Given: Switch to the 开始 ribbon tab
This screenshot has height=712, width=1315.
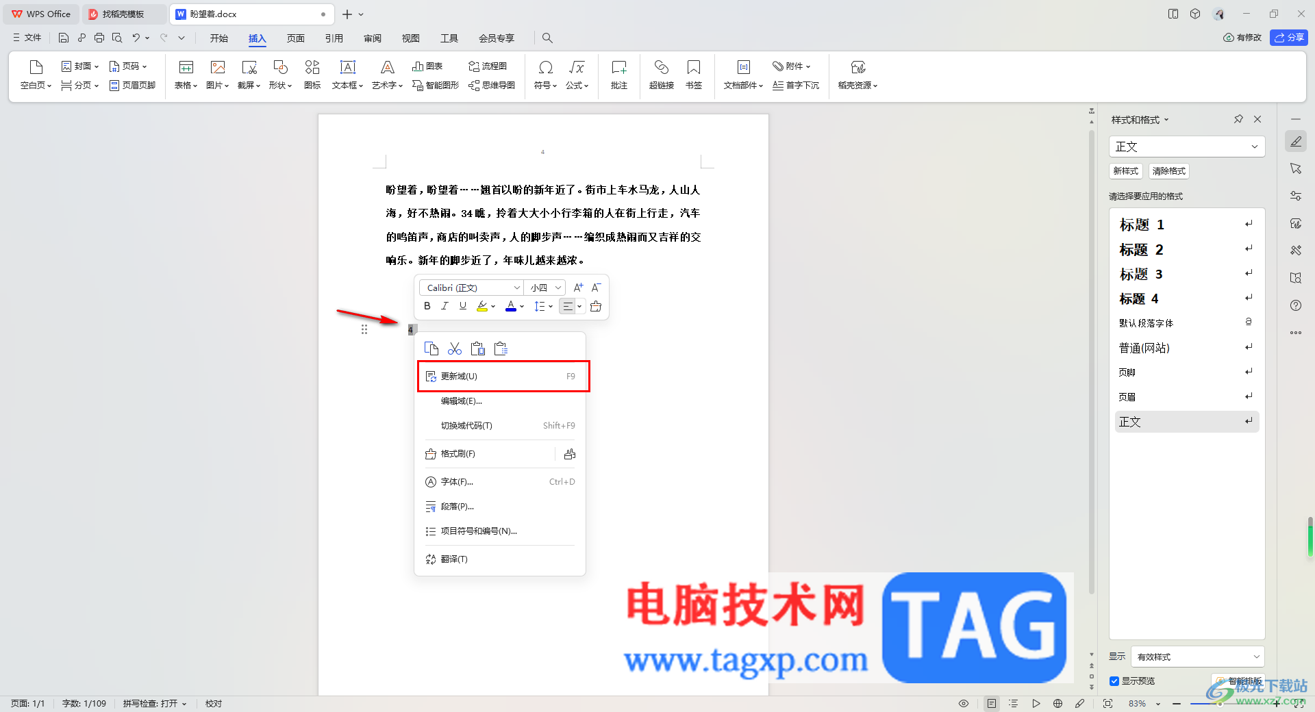Looking at the screenshot, I should [x=218, y=38].
